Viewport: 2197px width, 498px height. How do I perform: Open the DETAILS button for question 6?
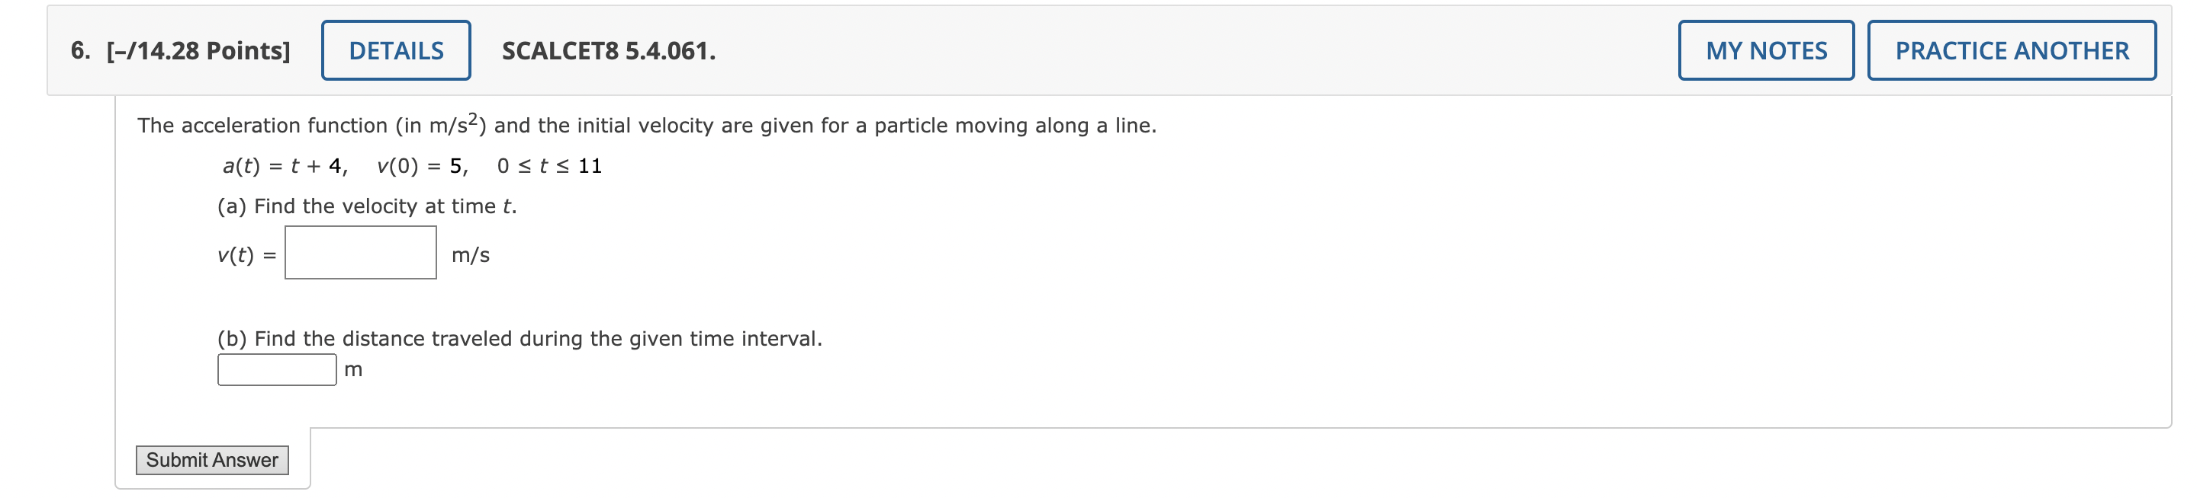[396, 50]
